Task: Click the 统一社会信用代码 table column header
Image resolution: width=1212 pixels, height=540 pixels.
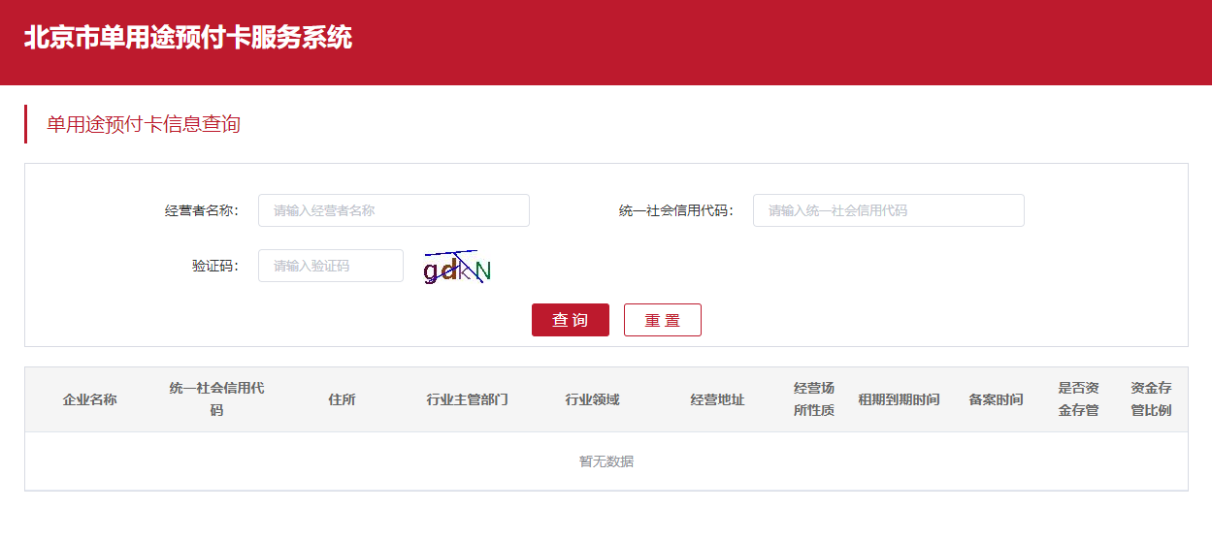Action: click(x=216, y=399)
